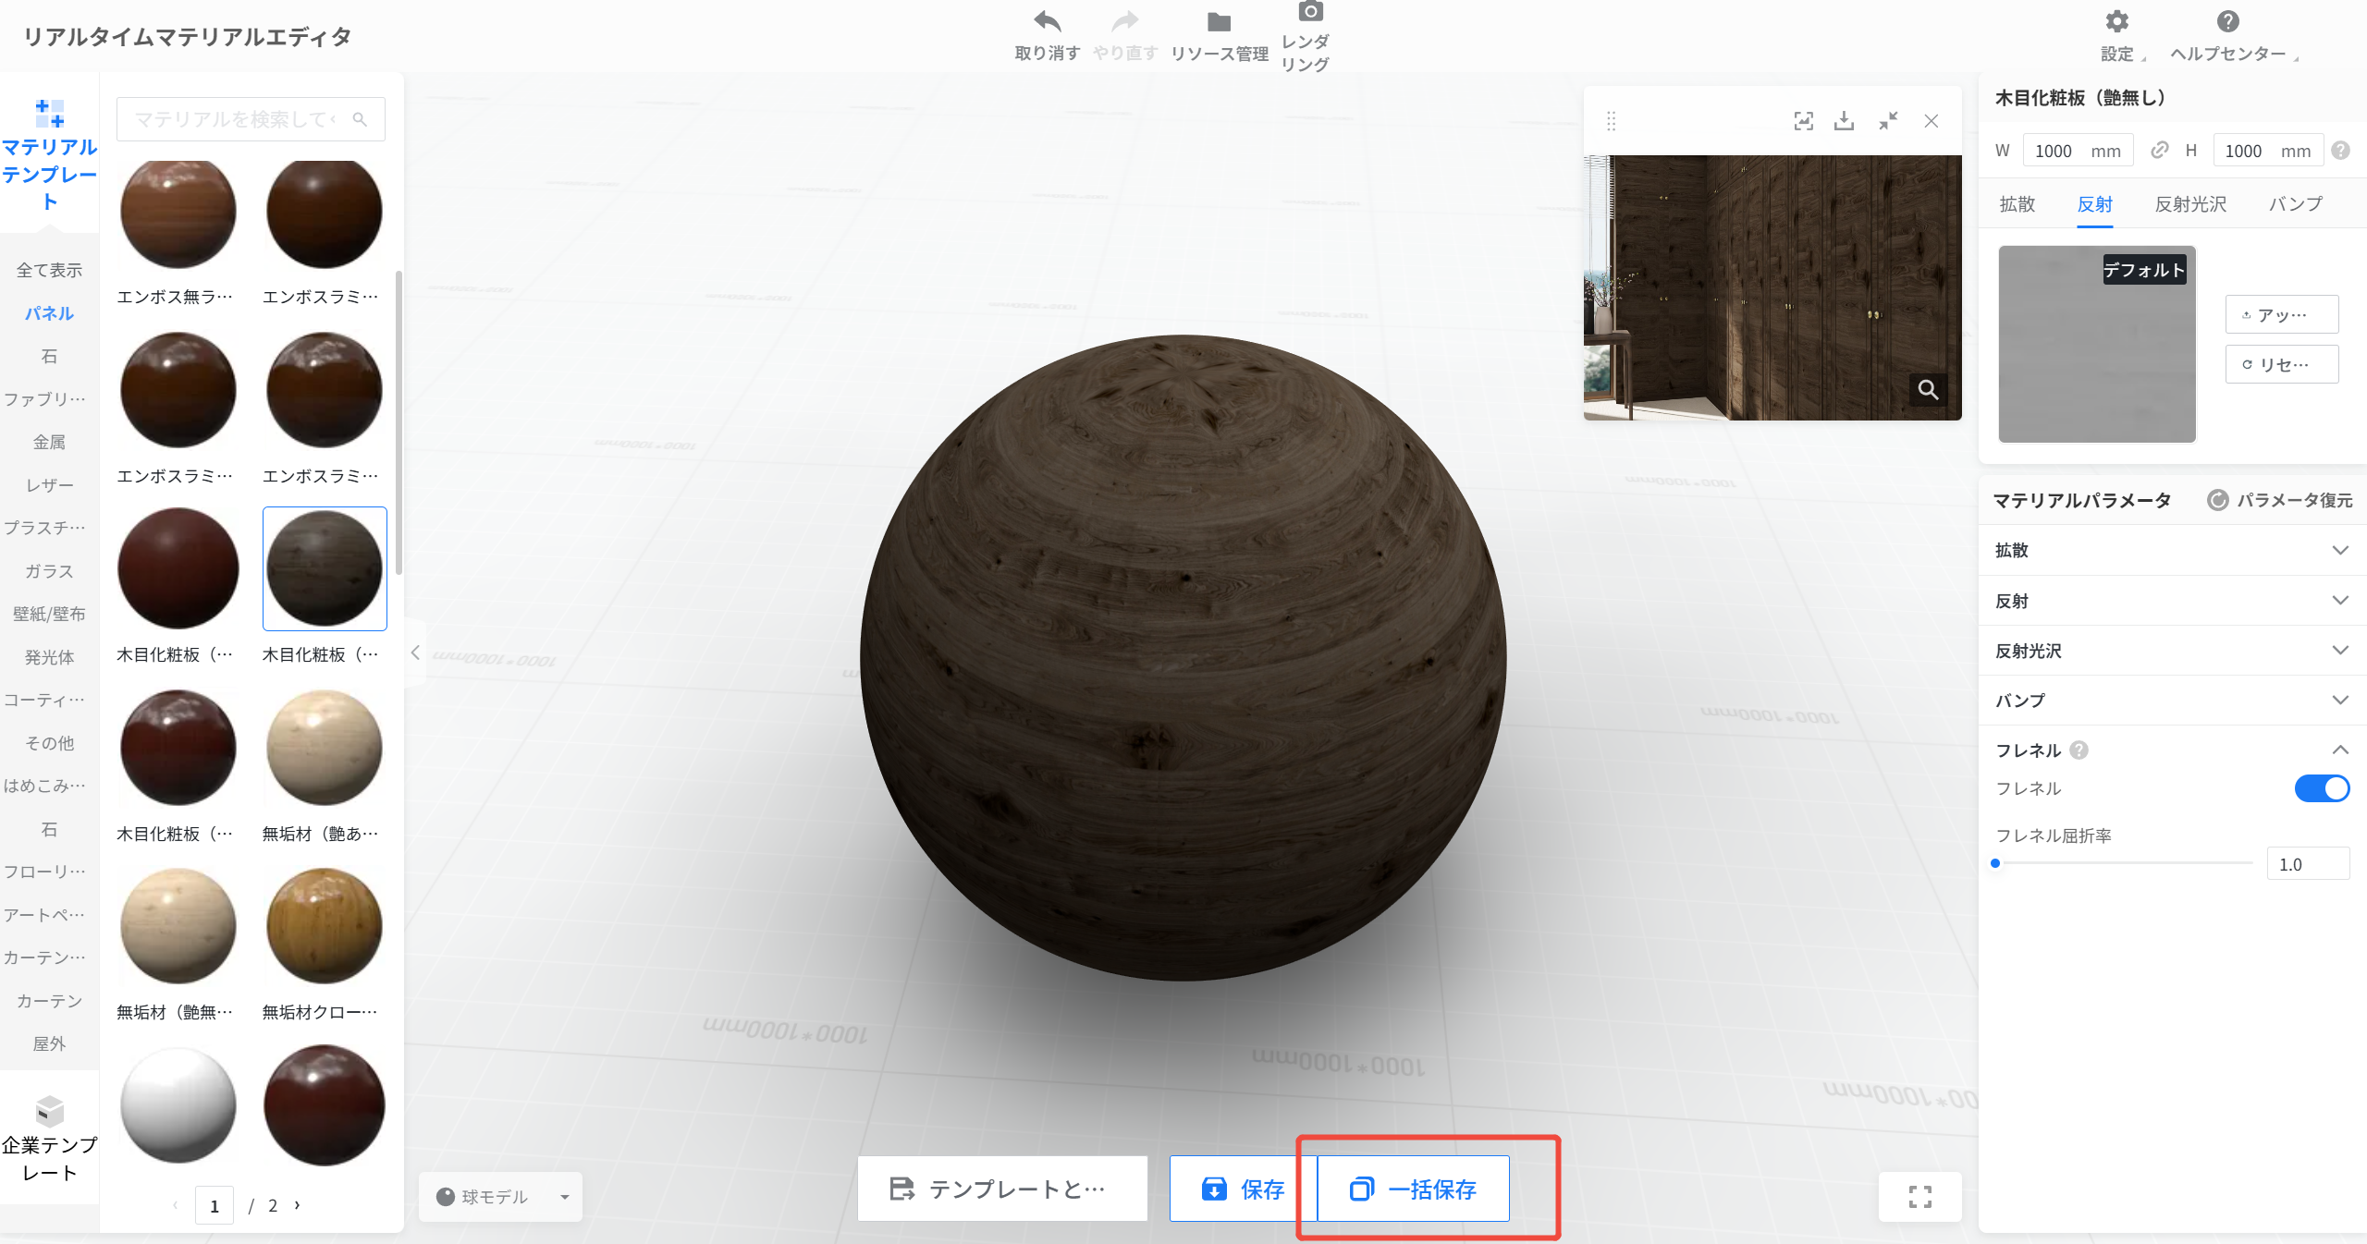
Task: Click the フレネル屈折率 slider handle
Action: (1995, 863)
